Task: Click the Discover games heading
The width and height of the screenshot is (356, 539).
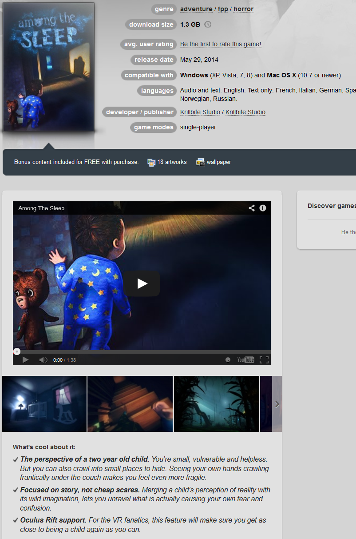Action: coord(332,206)
